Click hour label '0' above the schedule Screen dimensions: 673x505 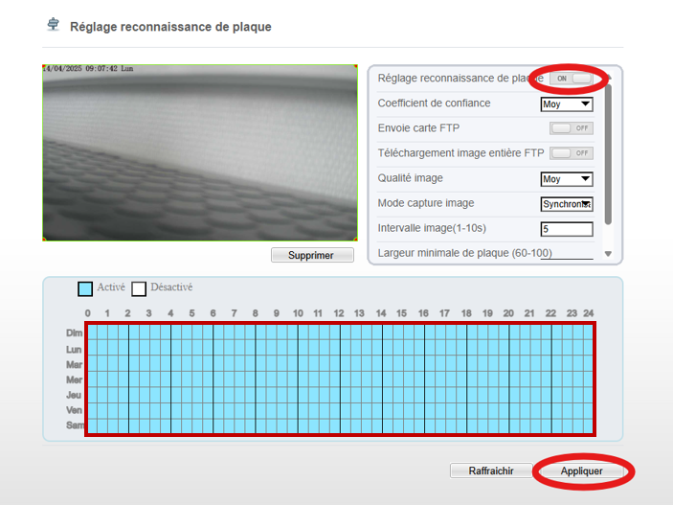tap(87, 313)
